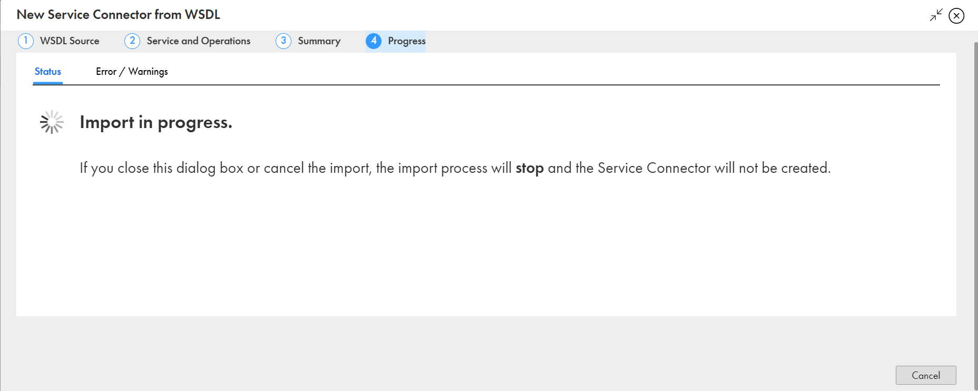Image resolution: width=978 pixels, height=391 pixels.
Task: Open the Error / Warnings tab
Action: click(x=132, y=72)
